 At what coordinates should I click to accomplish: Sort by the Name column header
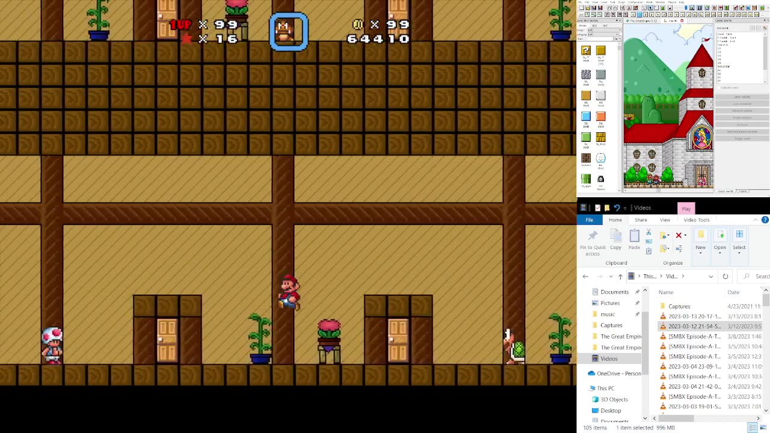pyautogui.click(x=666, y=292)
